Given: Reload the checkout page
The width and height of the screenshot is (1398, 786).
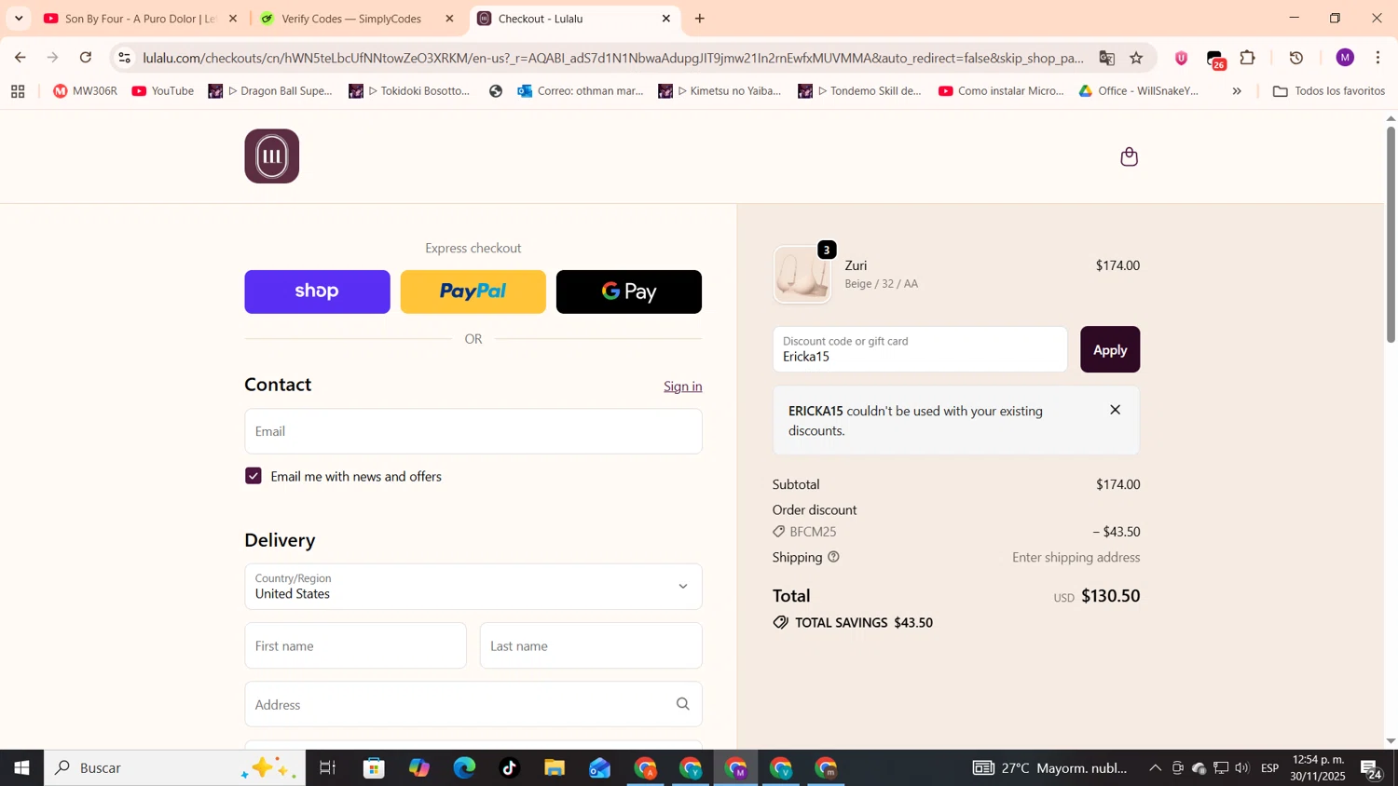Looking at the screenshot, I should 86,58.
